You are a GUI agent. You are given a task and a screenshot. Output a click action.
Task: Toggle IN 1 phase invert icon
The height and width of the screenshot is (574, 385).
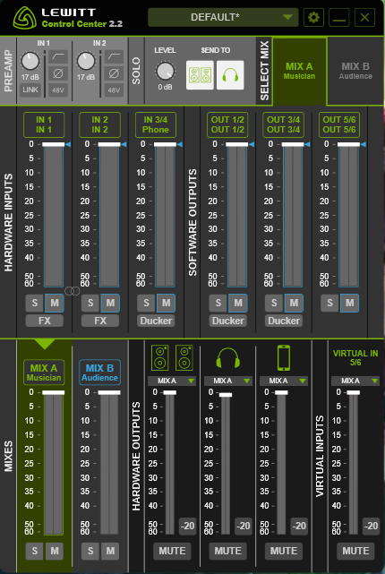coord(58,73)
